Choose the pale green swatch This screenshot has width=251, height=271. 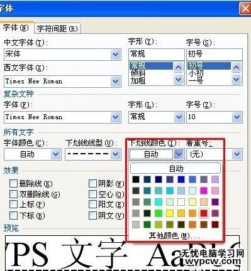pyautogui.click(x=170, y=202)
